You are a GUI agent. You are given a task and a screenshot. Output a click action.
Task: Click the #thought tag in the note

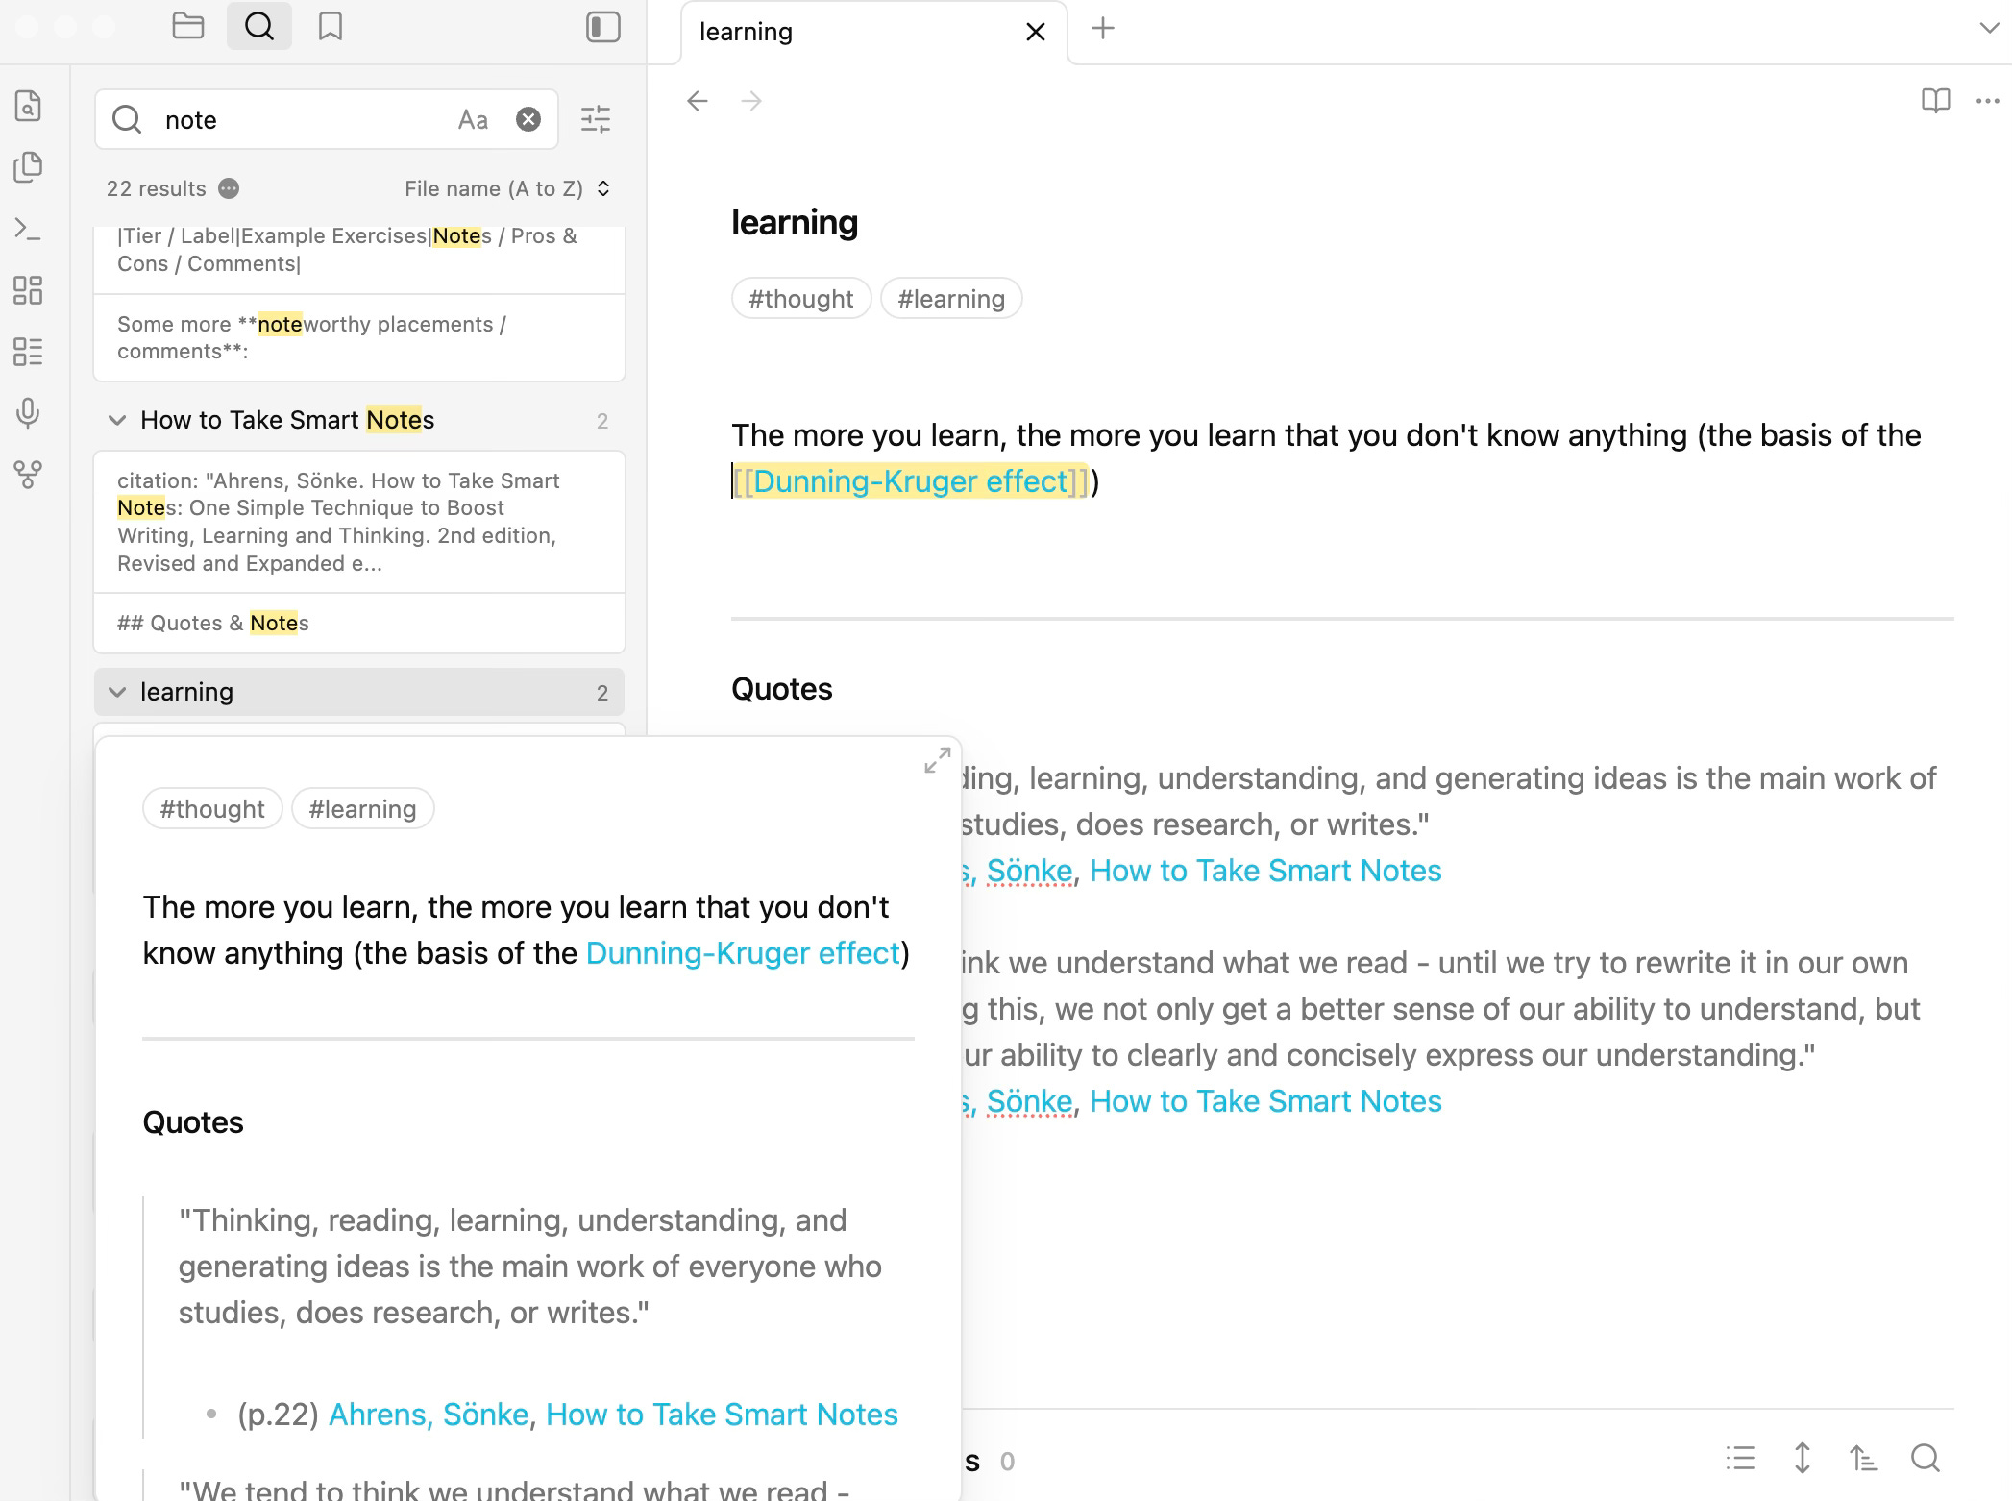800,299
